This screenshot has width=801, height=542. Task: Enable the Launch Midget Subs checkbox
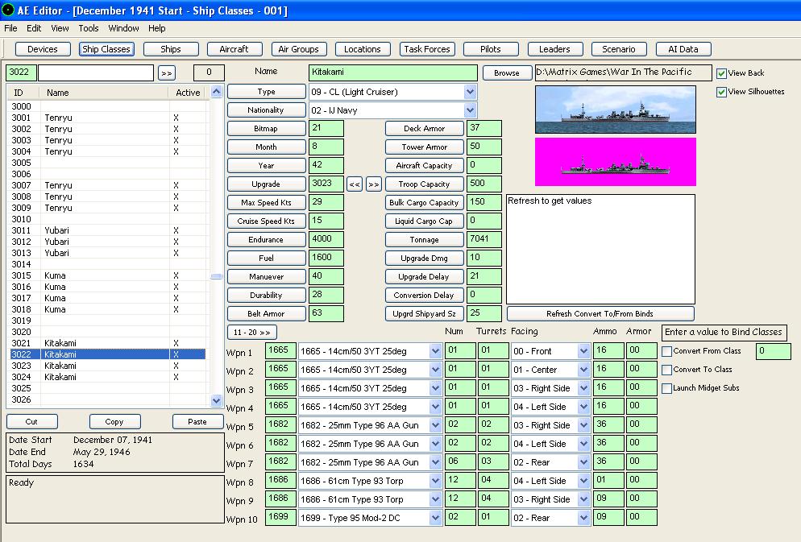pos(666,388)
